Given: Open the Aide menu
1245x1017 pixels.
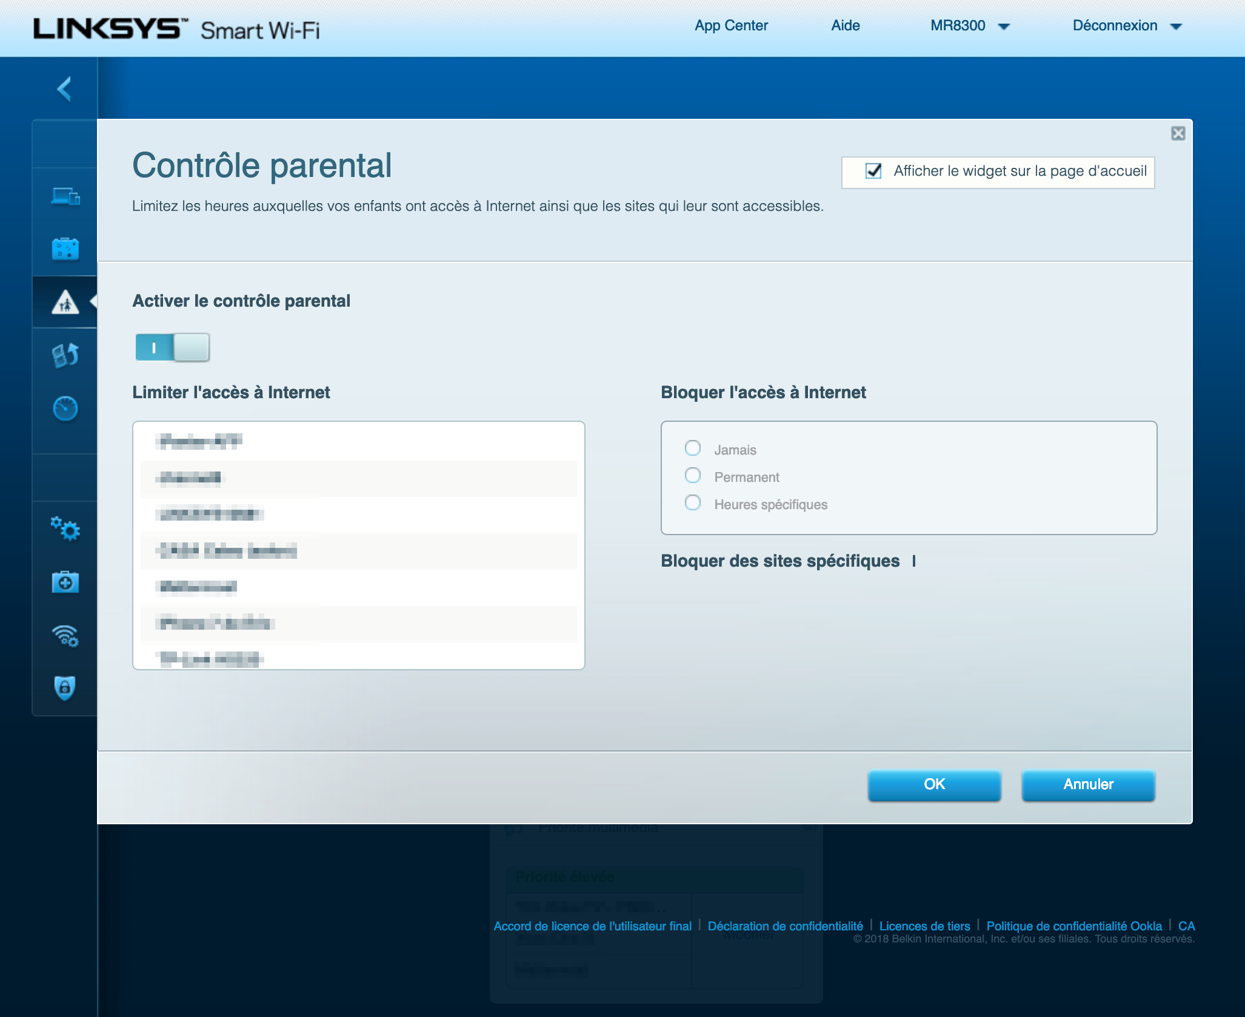Looking at the screenshot, I should coord(845,25).
